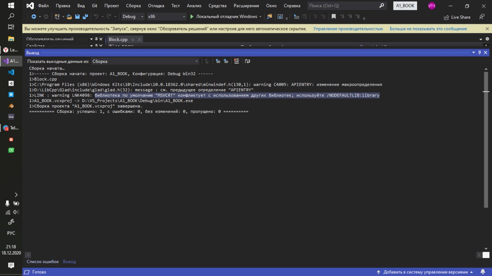Open VS Code from the taskbar
Image resolution: width=492 pixels, height=276 pixels.
tap(11, 72)
